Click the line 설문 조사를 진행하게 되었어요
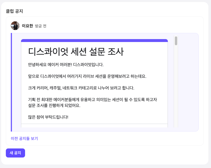 pos(54,105)
